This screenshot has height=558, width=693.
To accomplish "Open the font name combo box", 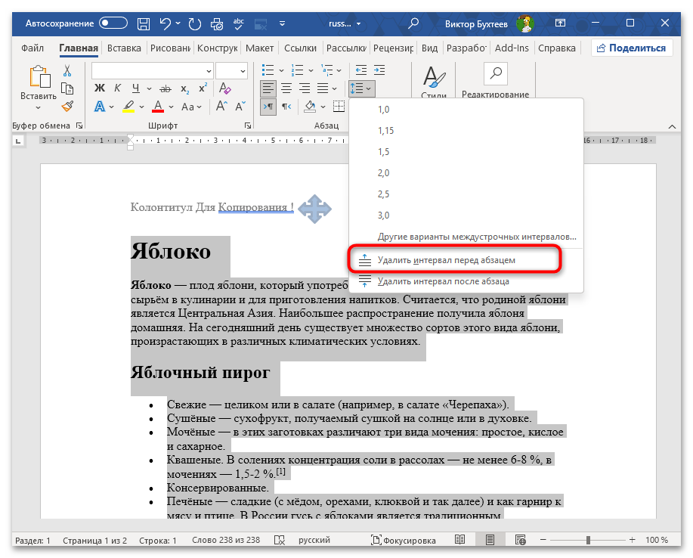I will 153,71.
